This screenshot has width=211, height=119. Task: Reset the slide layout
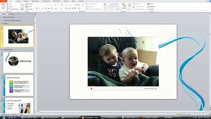click(x=29, y=7)
